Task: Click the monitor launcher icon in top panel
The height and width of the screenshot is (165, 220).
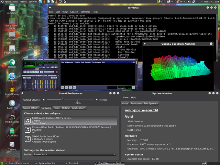Action: pos(60,2)
